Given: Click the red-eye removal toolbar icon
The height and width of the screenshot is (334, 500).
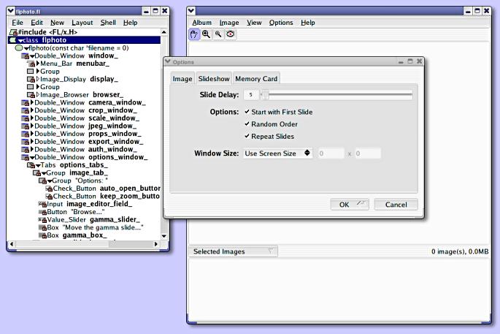Looking at the screenshot, I should [230, 34].
